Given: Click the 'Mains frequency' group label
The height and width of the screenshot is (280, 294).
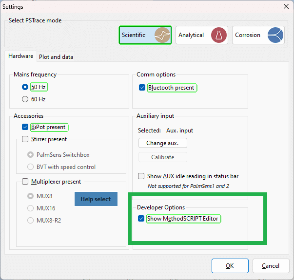Looking at the screenshot, I should (35, 75).
